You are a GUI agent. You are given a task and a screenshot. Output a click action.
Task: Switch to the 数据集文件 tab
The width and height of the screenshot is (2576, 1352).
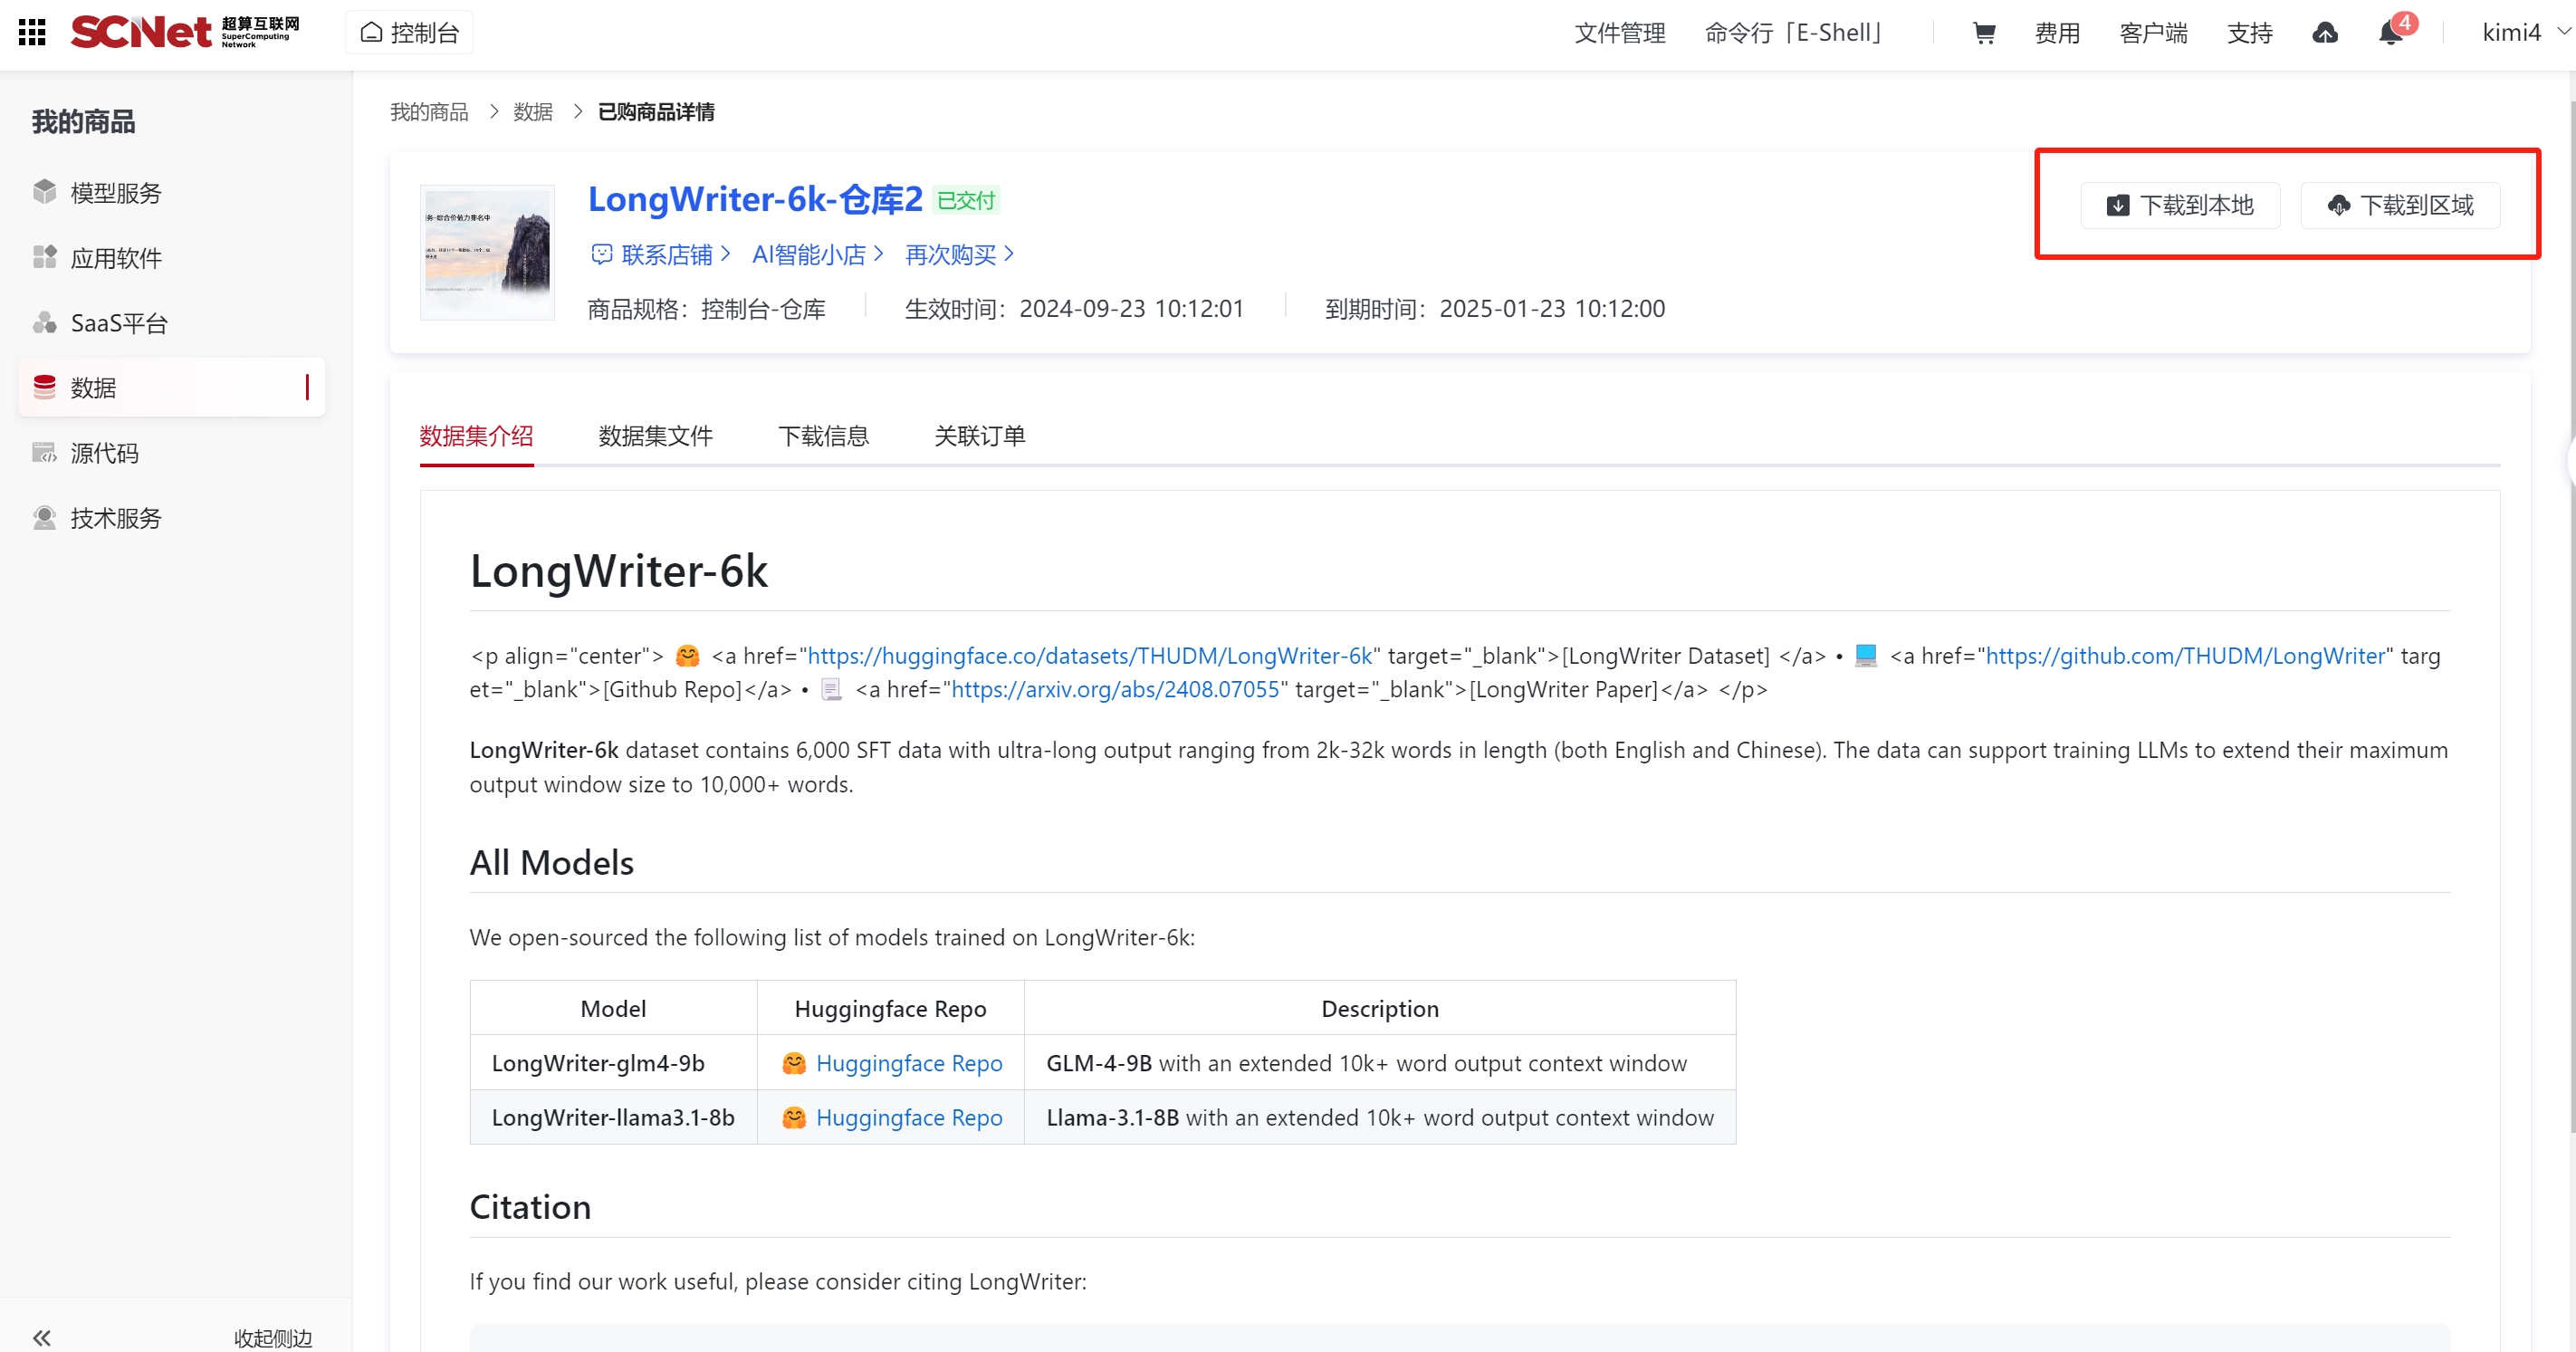pos(655,436)
